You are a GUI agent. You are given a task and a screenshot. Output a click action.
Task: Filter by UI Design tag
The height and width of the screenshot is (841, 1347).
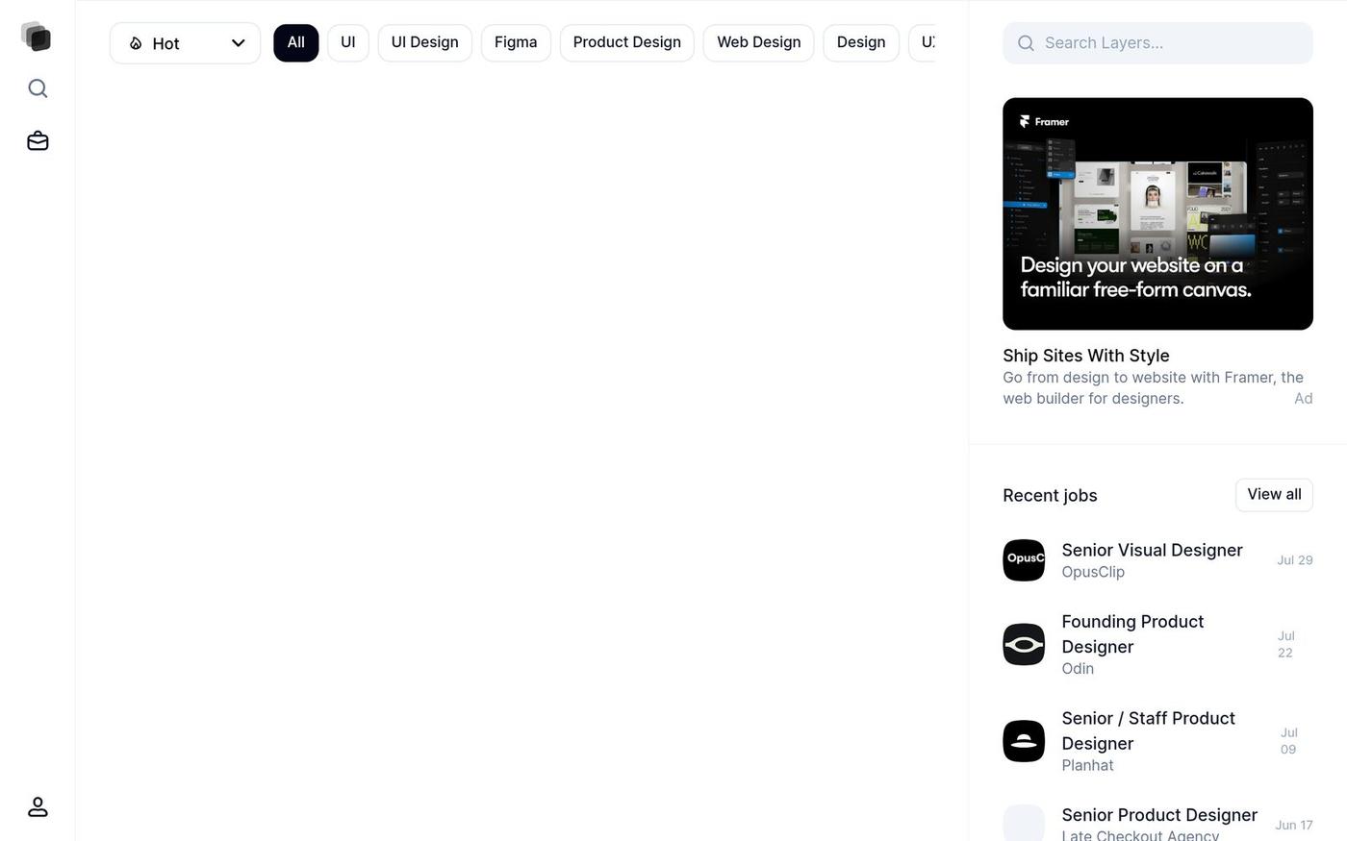tap(424, 43)
